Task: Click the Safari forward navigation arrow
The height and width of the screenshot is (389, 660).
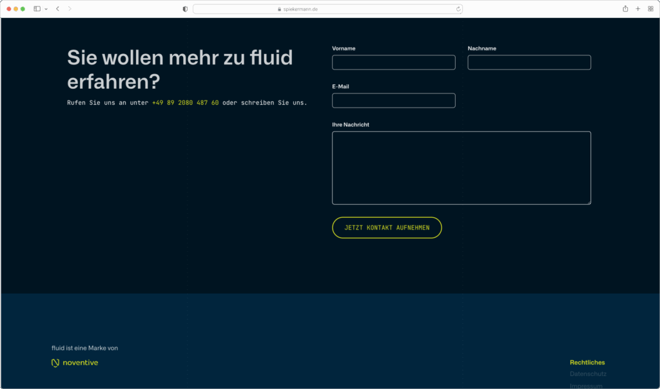Action: [x=69, y=9]
